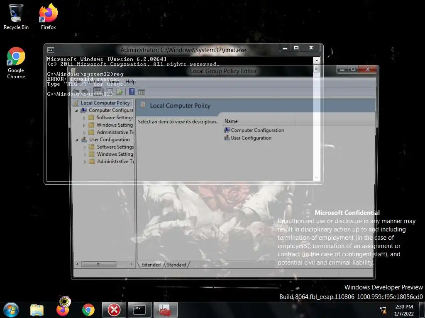Click the red X application taskbar button
Image resolution: width=425 pixels, height=318 pixels.
114,310
